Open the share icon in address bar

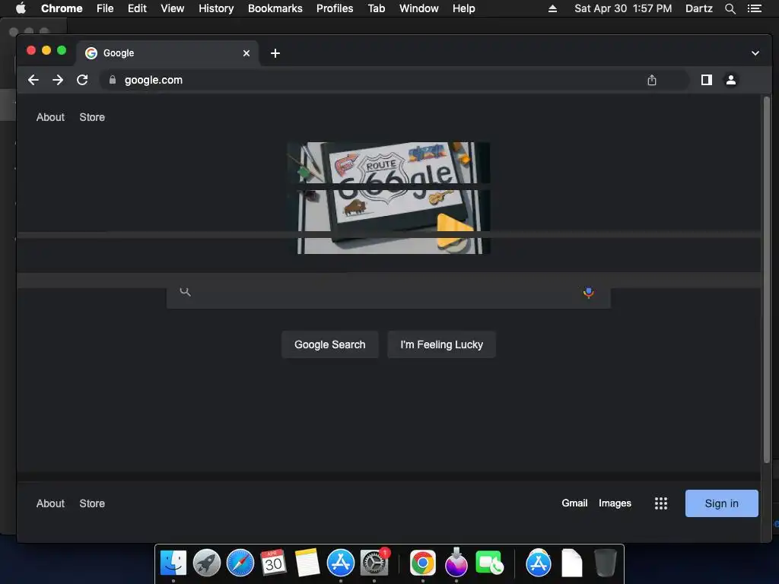click(652, 80)
